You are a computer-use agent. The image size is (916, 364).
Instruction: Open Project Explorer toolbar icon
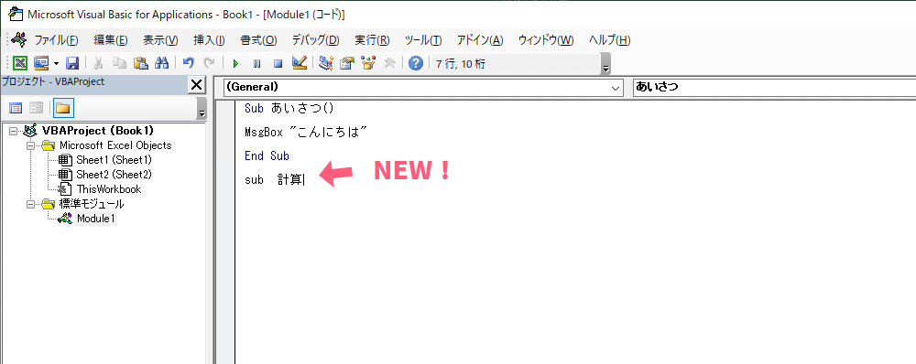[326, 63]
